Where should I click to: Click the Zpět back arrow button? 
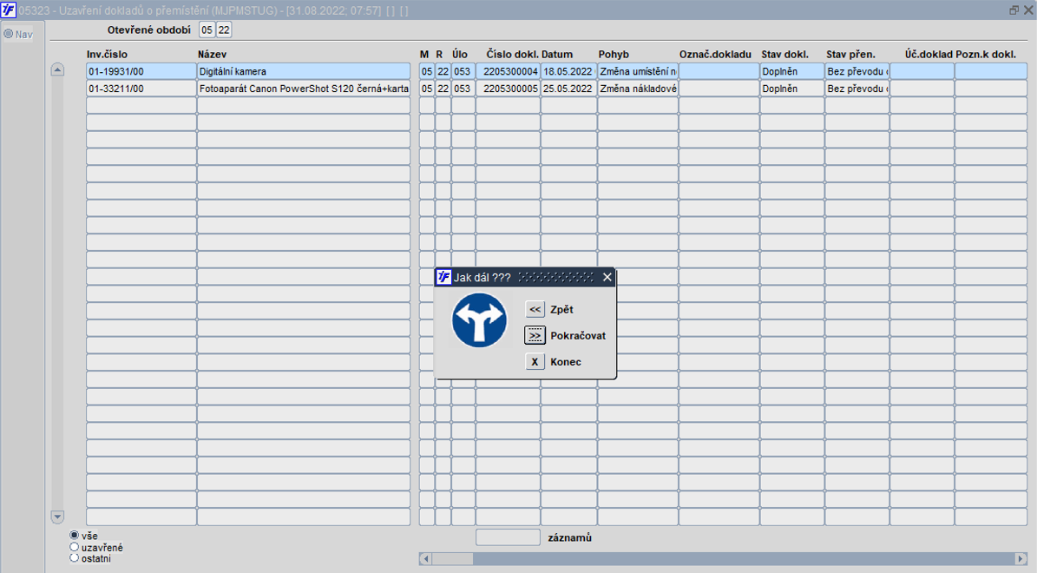pos(535,309)
